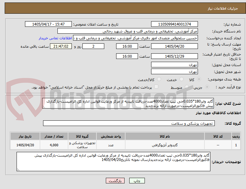Click the resize handle of buyer notes textarea
This screenshot has height=189, width=246.
pos(18,169)
